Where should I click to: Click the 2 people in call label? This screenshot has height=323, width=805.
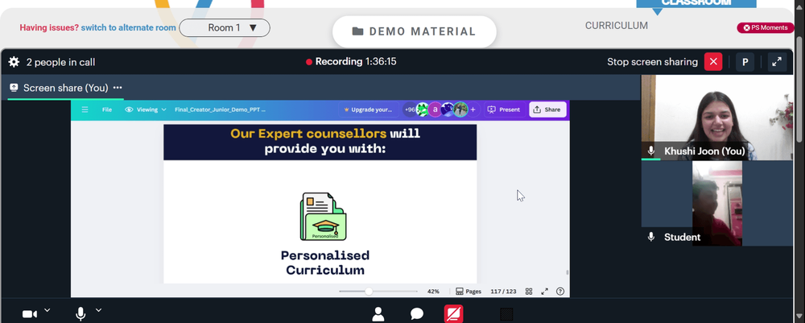[60, 62]
